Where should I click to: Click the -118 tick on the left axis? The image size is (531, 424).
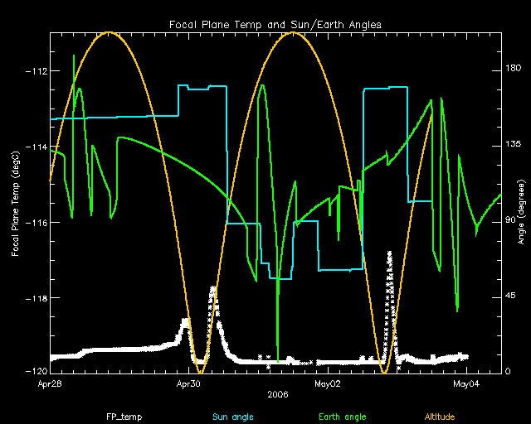click(36, 298)
